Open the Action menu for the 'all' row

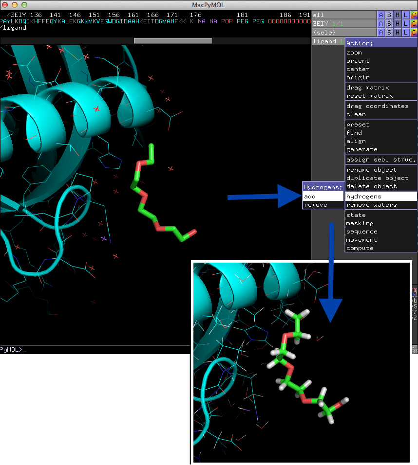[381, 15]
